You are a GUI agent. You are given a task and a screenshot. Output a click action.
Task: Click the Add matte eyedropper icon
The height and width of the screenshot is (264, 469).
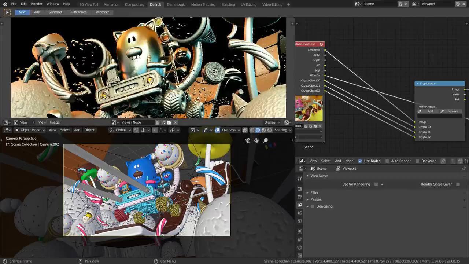420,111
